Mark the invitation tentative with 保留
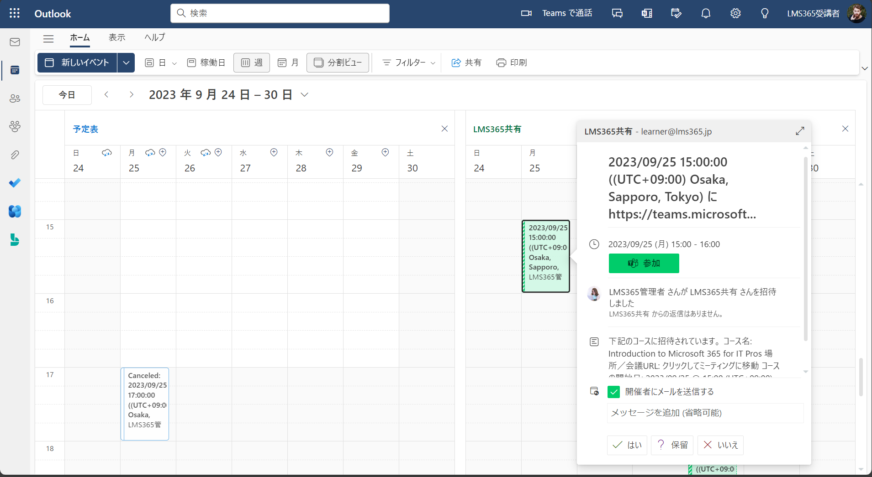The width and height of the screenshot is (872, 477). point(672,445)
